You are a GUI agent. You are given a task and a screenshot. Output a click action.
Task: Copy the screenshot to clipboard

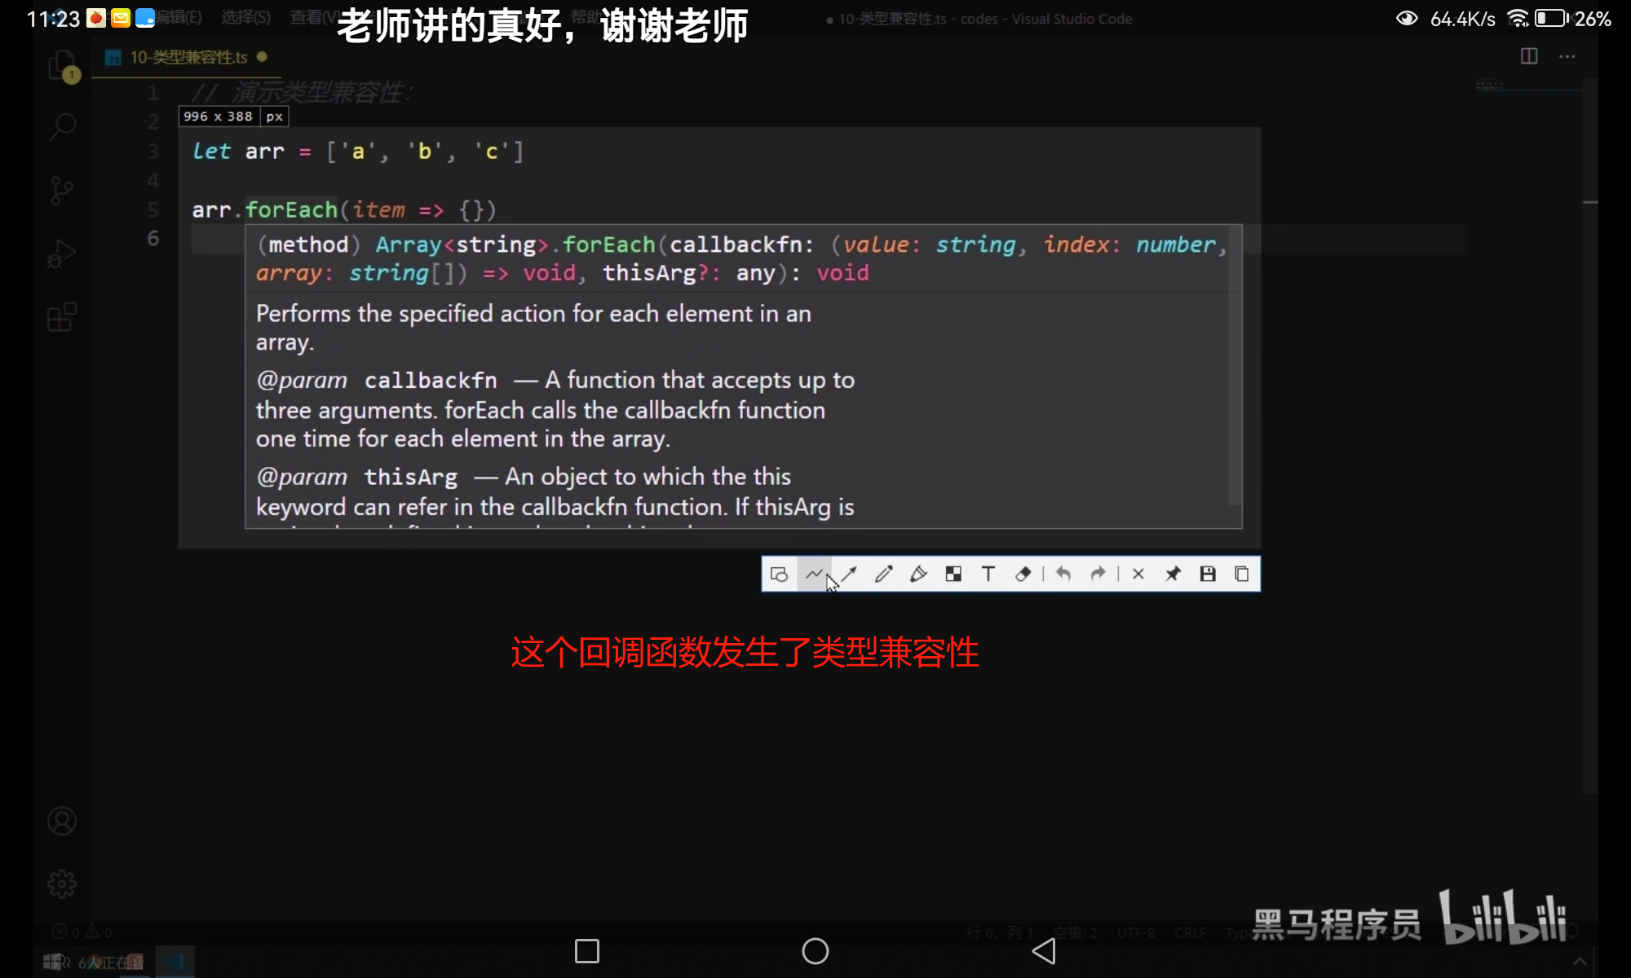pos(1242,575)
